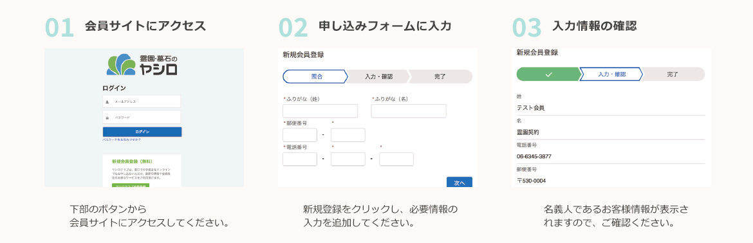The image size is (753, 243).
Task: Select the blue-outlined 入力・確認 step in step 03
Action: (x=611, y=75)
